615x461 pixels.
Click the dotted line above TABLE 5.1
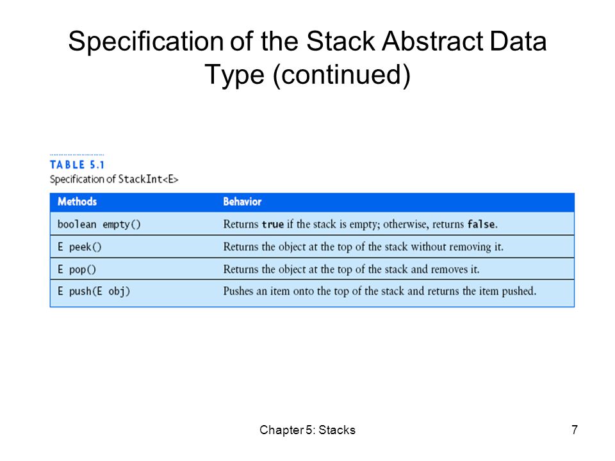click(77, 155)
